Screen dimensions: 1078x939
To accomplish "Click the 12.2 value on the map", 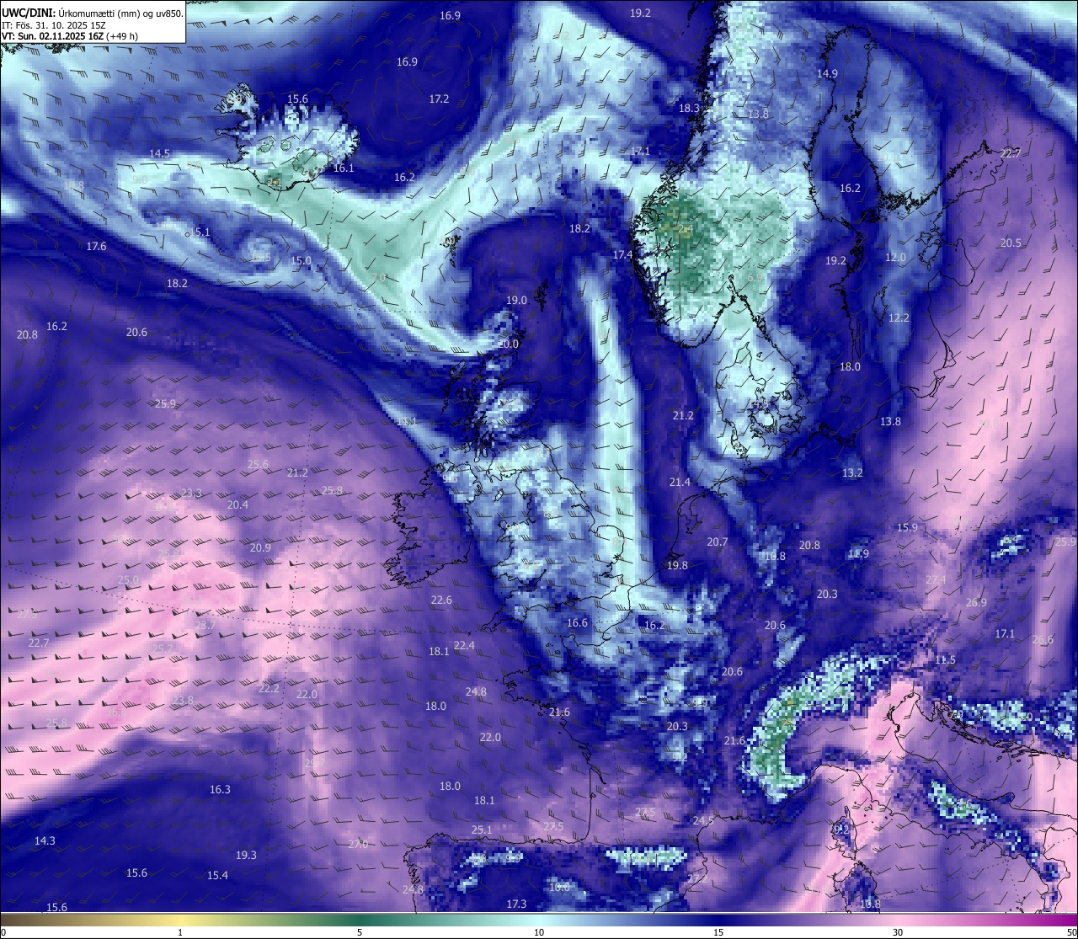I will pos(899,317).
